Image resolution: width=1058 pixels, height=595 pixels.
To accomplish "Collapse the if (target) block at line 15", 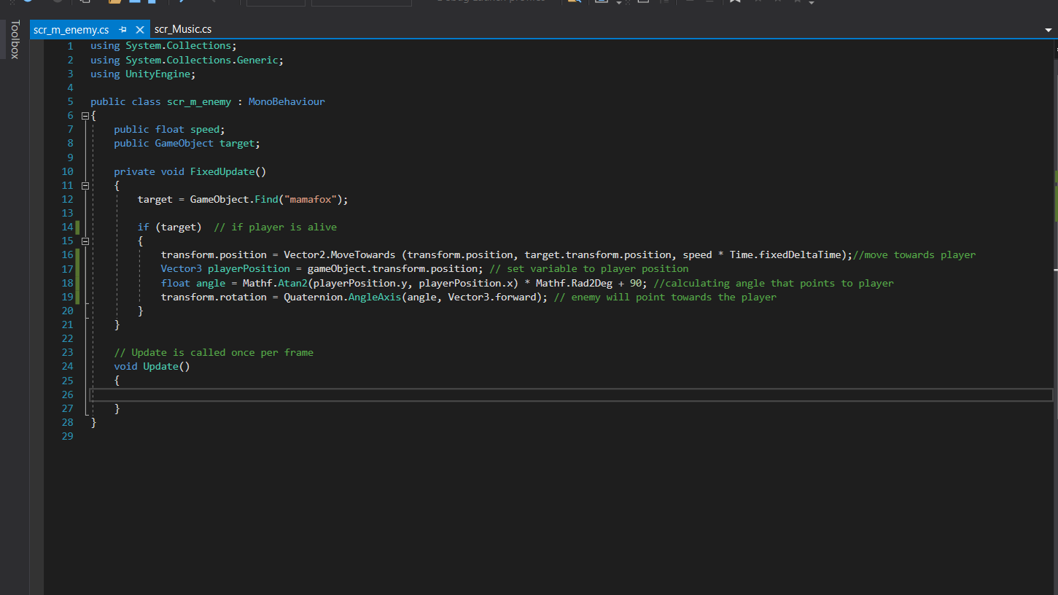I will 85,241.
